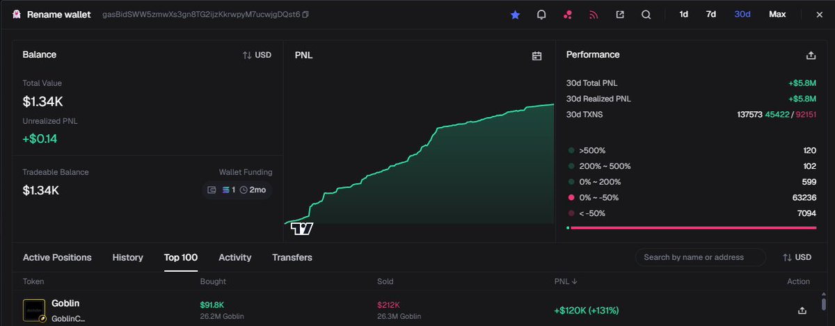Select the 7d time range

pyautogui.click(x=711, y=15)
